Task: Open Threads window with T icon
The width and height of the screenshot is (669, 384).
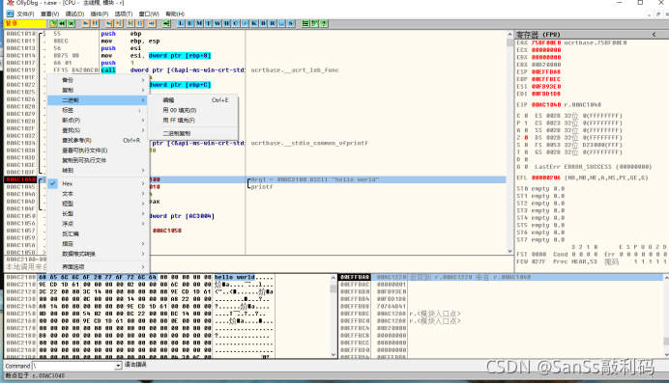Action: pyautogui.click(x=208, y=23)
